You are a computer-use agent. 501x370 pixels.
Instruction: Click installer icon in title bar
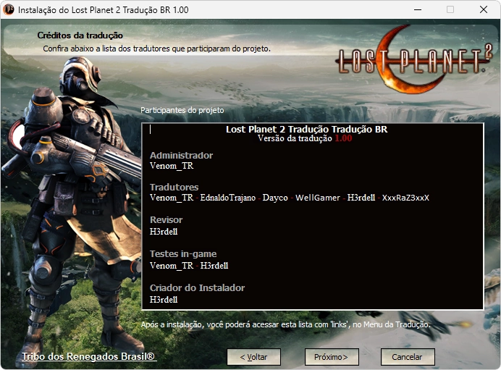pos(9,9)
